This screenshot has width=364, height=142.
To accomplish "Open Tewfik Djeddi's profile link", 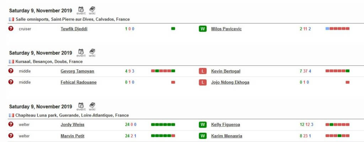I will pyautogui.click(x=74, y=29).
